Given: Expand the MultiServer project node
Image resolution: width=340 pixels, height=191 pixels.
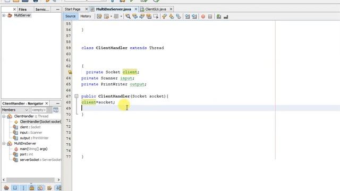Looking at the screenshot, I should tap(4, 15).
